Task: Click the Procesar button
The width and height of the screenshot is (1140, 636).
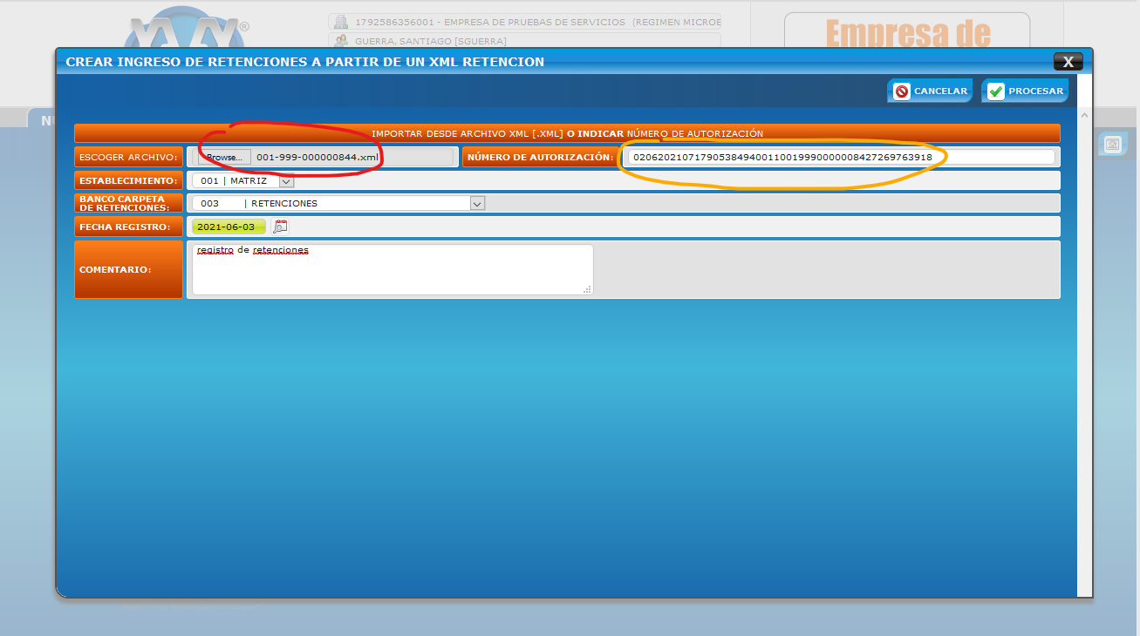Action: [1025, 91]
